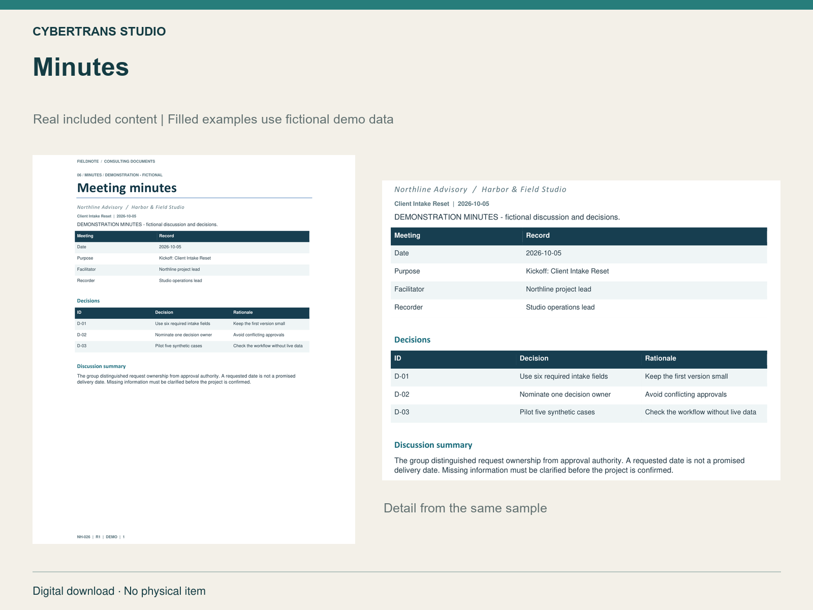The height and width of the screenshot is (610, 813).
Task: Click 'Discussion summary' heading in enlarged detail
Action: pos(433,445)
